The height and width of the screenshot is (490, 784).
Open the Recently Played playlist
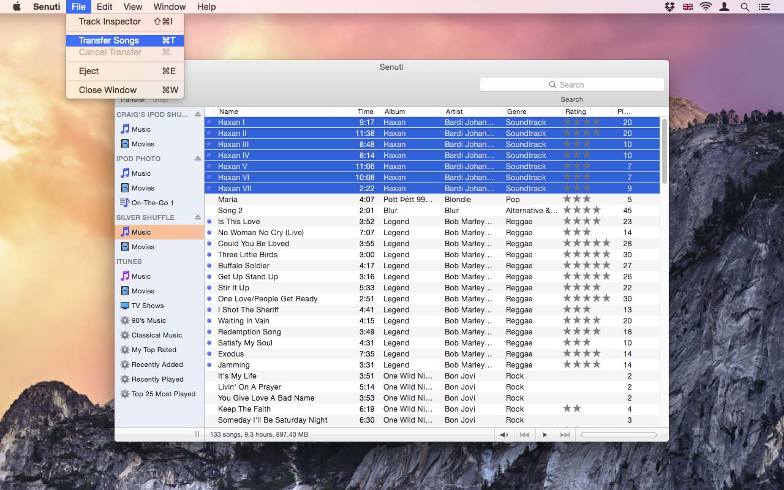pos(159,379)
